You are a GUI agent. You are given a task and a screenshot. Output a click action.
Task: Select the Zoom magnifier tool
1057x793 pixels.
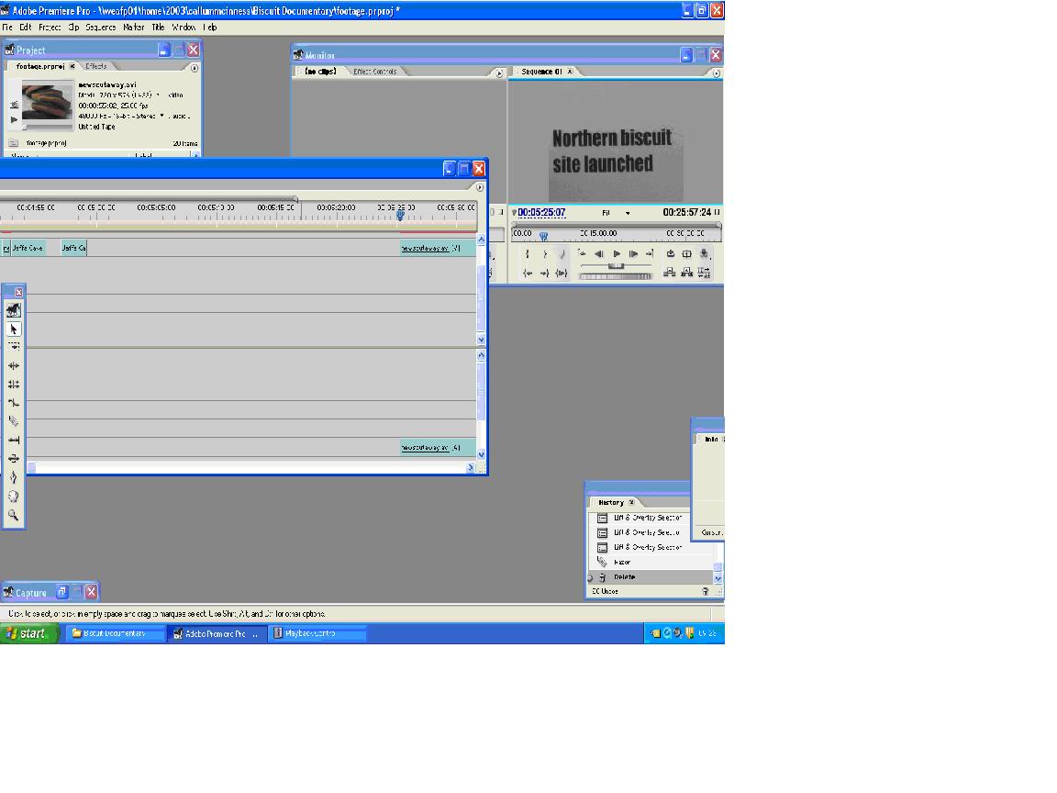(14, 515)
